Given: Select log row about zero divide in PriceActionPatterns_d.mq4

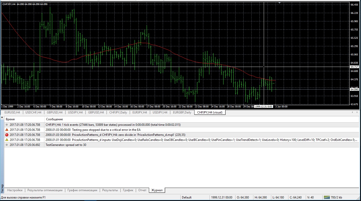Looking at the screenshot, I should (x=182, y=135).
